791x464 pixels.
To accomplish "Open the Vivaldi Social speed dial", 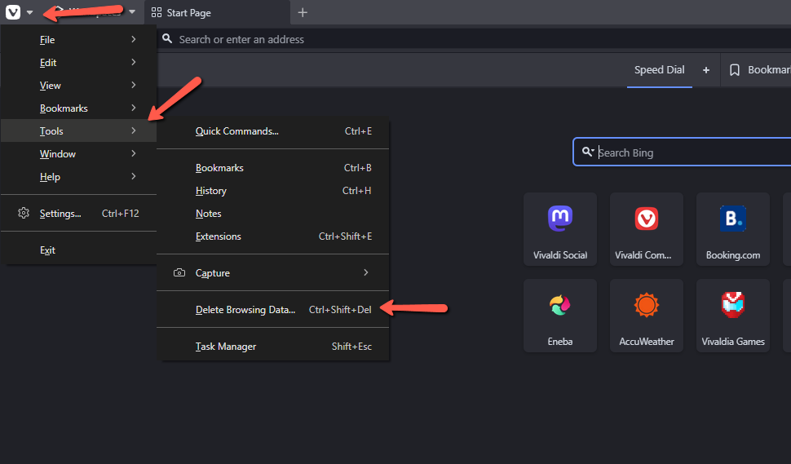I will coord(560,229).
